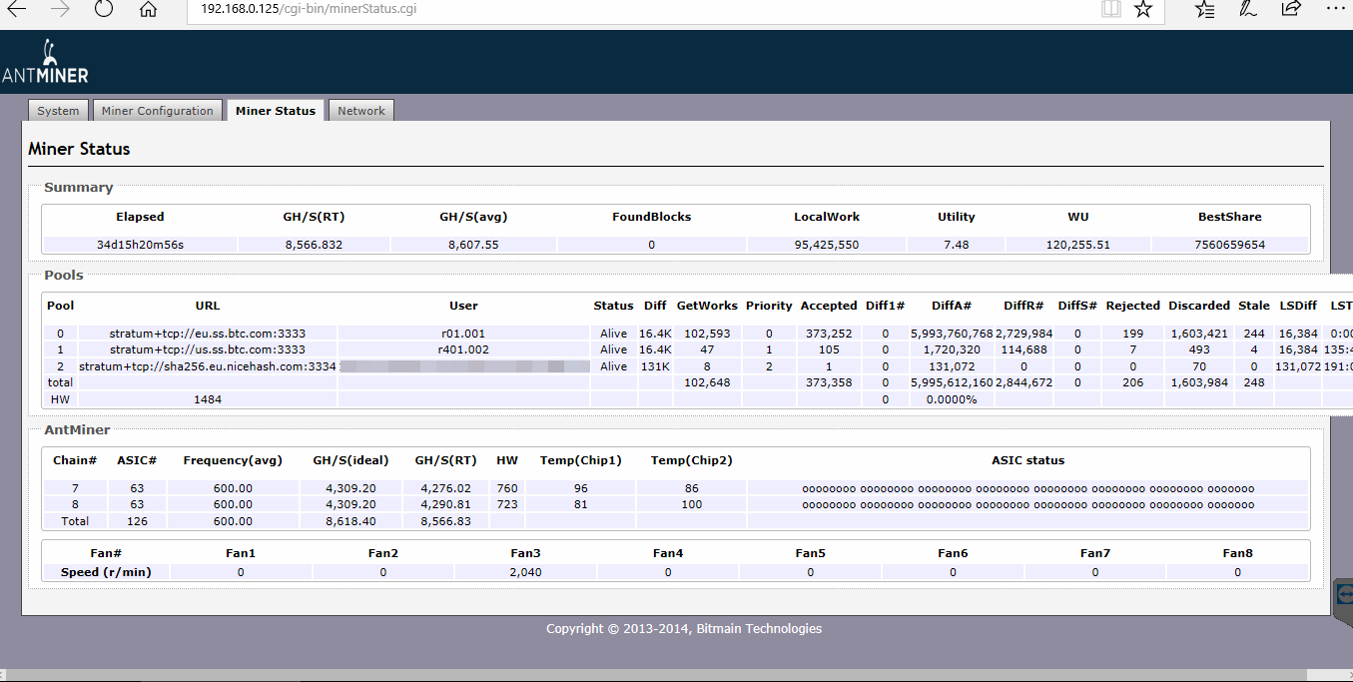
Task: Click the Utility value 7.48
Action: point(956,245)
